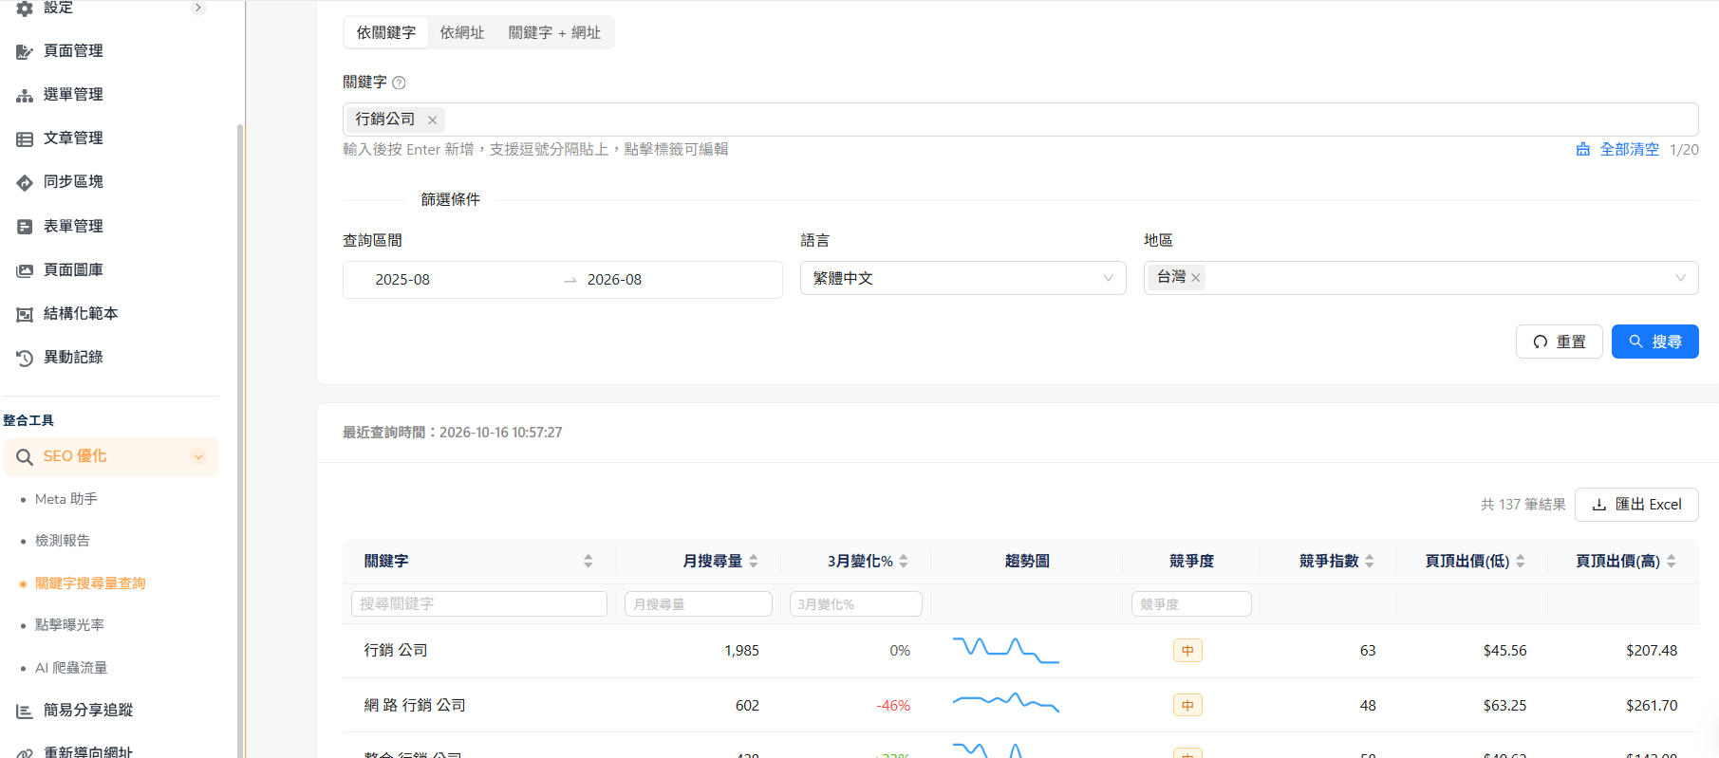The width and height of the screenshot is (1719, 758).
Task: Sort the table by 月搜尋量
Action: 754,561
